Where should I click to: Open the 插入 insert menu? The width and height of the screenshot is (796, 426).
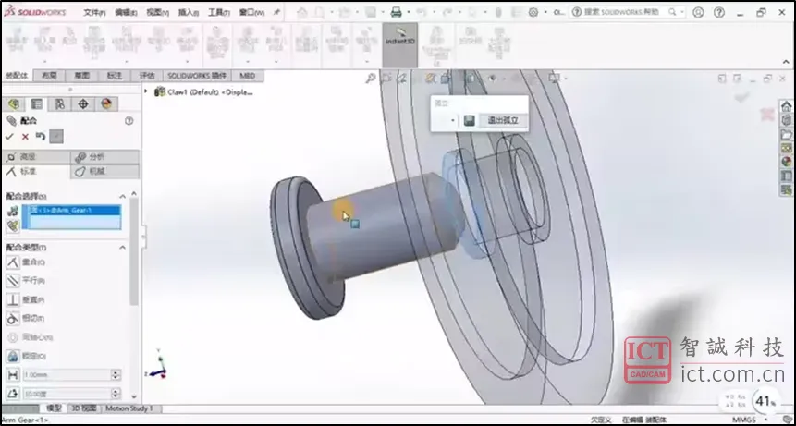click(189, 13)
